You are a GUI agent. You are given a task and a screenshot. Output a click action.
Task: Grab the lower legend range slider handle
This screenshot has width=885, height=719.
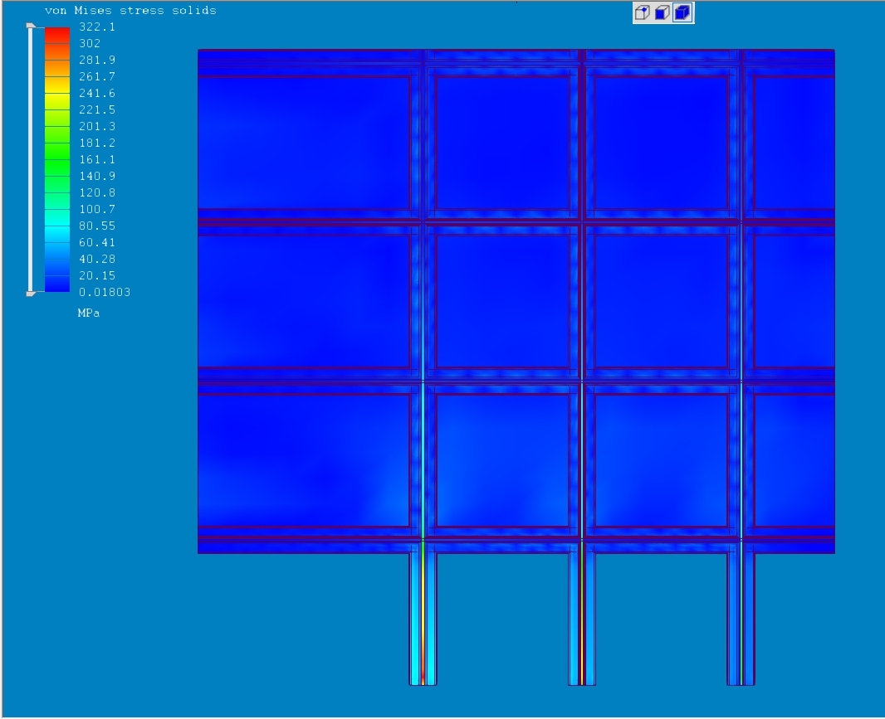(31, 294)
